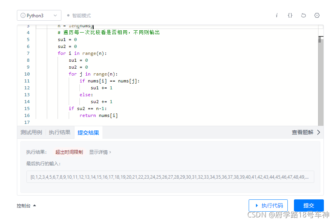This screenshot has height=222, width=335.
Task: Click the code 'if su2 == n-1:'
Action: (x=87, y=109)
